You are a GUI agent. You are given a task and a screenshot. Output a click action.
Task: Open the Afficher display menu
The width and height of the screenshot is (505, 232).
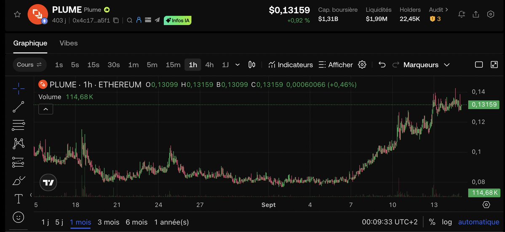336,65
